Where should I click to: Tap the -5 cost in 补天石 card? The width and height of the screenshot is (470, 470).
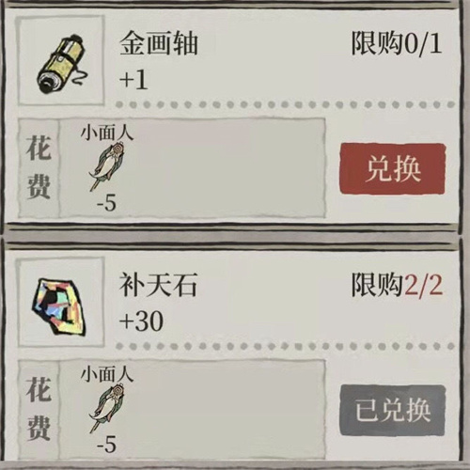coord(106,445)
